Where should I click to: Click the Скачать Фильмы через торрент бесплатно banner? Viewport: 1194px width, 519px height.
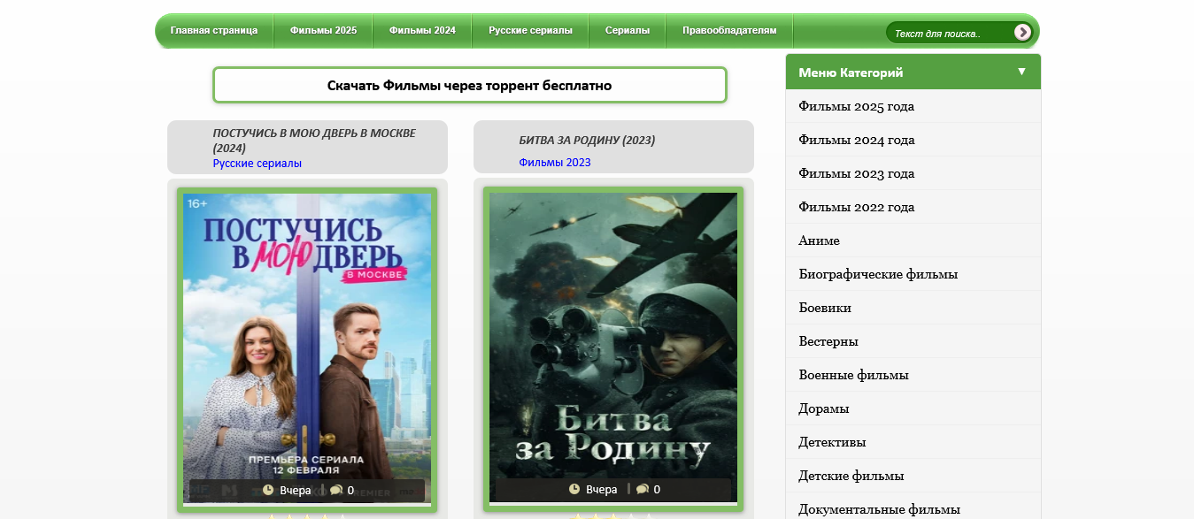[x=469, y=85]
